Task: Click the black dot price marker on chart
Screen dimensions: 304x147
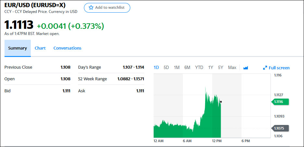Action: pyautogui.click(x=221, y=102)
